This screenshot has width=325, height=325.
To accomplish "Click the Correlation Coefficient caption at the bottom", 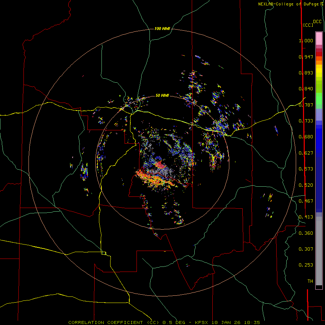I will point(164,322).
